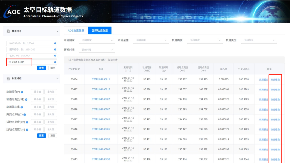Switch to the AOE轨道数据 tab
The height and width of the screenshot is (163, 290).
pyautogui.click(x=76, y=31)
